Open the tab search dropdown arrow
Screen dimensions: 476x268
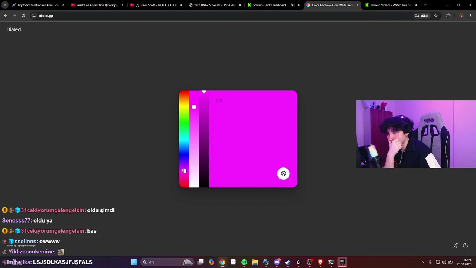[x=5, y=5]
